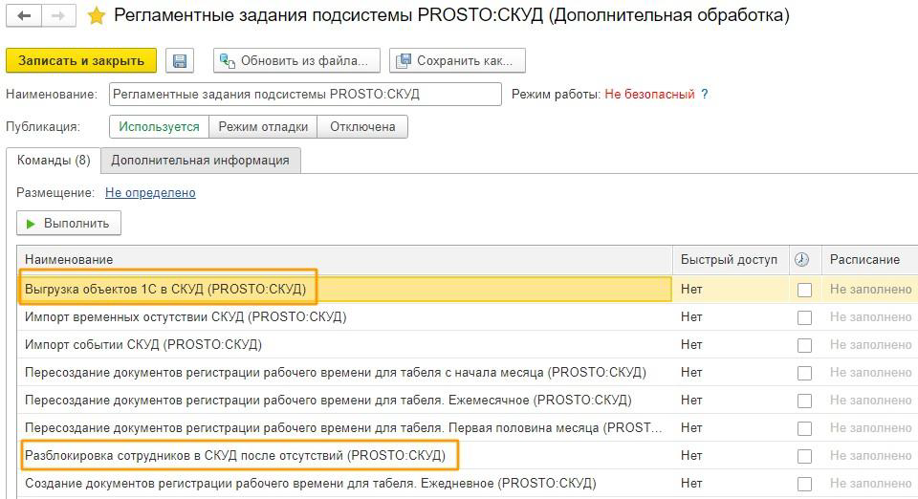Image resolution: width=918 pixels, height=499 pixels.
Task: Switch to Команды (8) tab
Action: (x=54, y=161)
